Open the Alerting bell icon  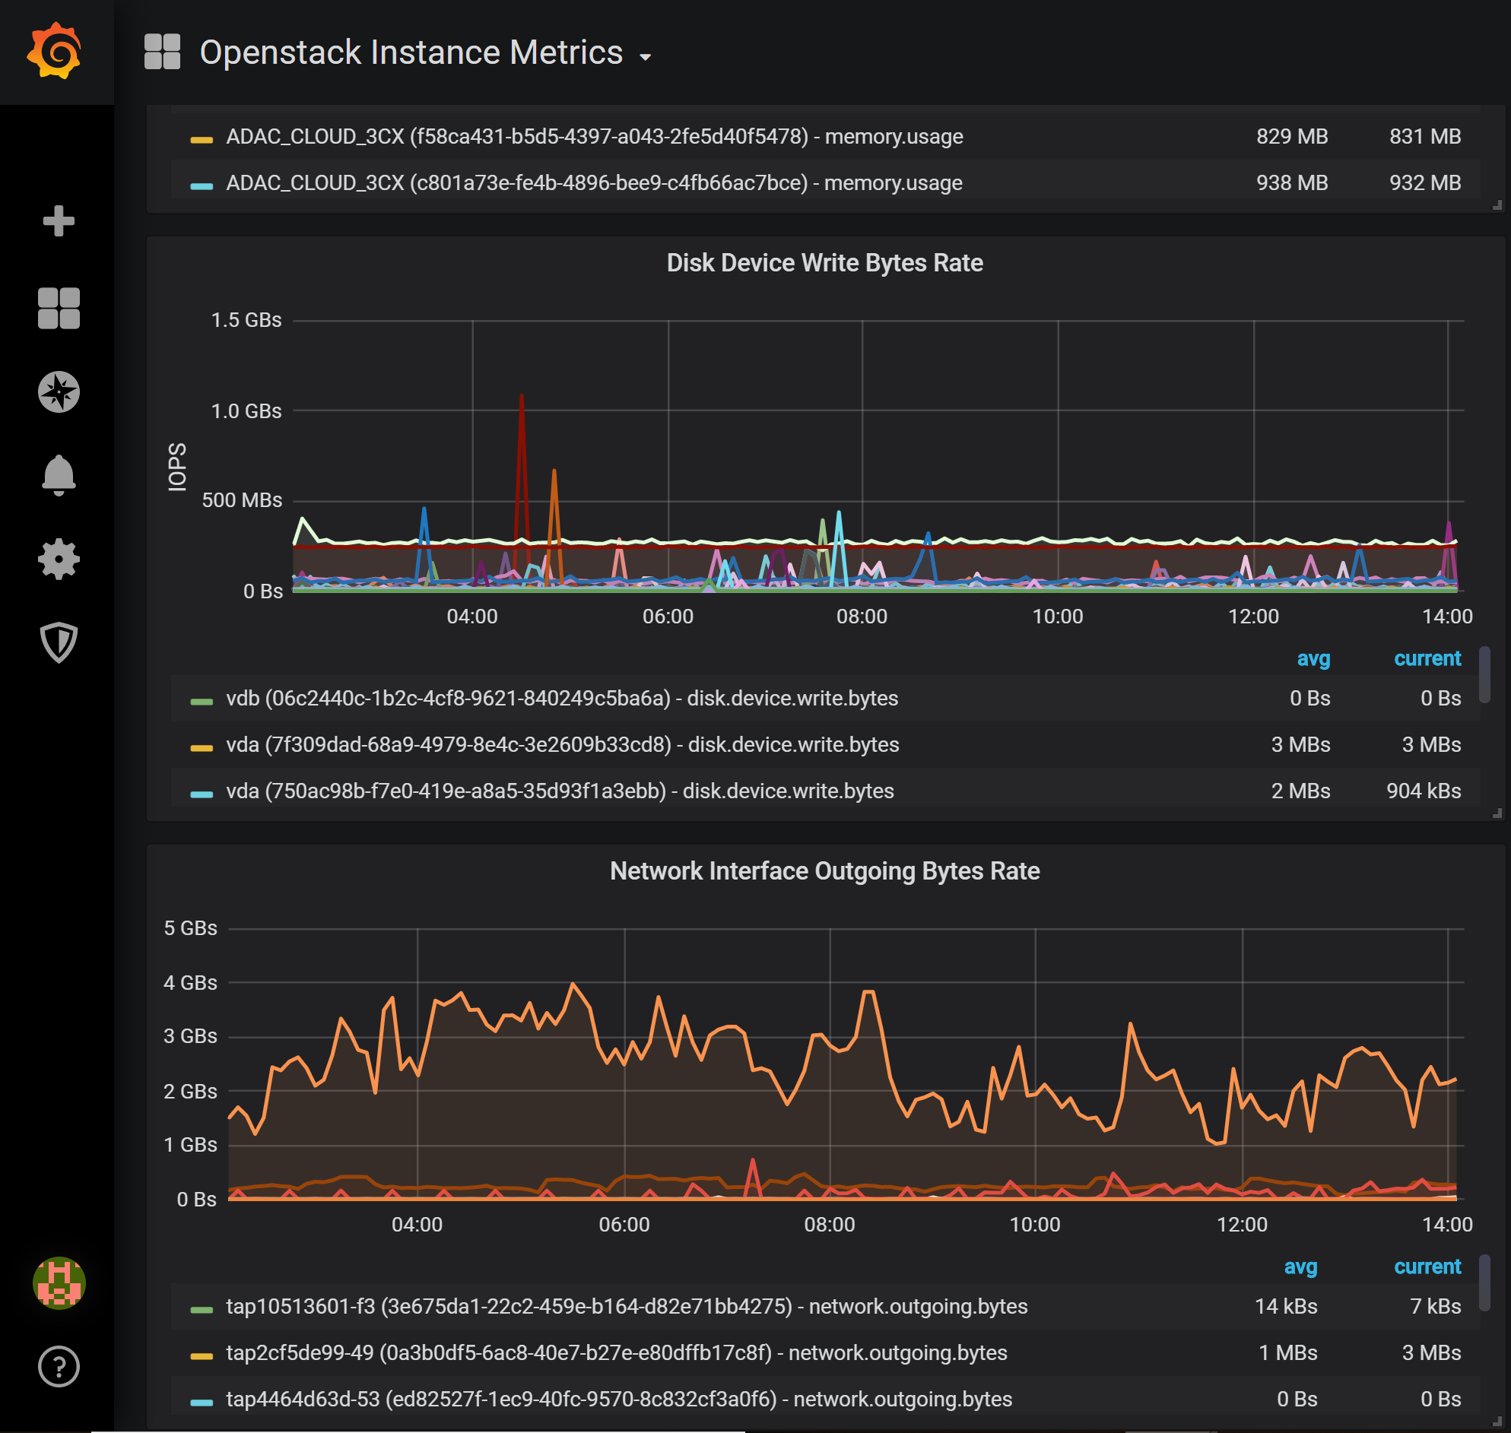(59, 475)
